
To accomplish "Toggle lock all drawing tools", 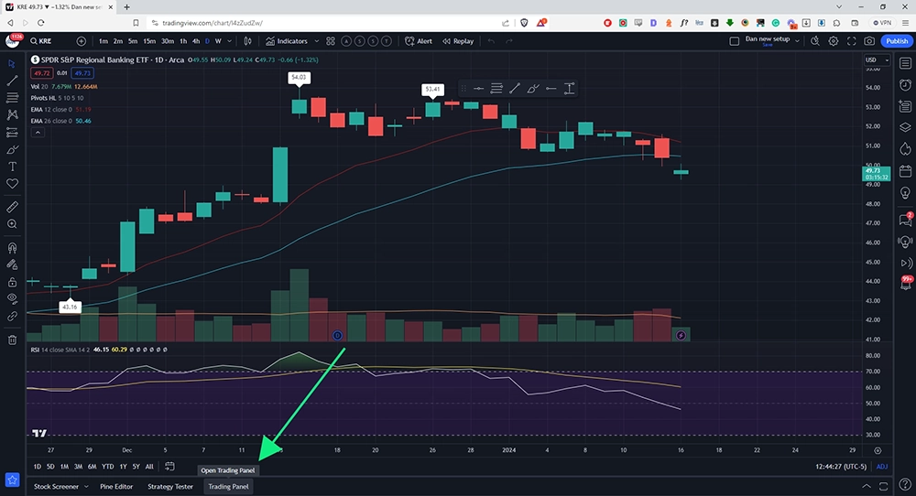I will 12,282.
